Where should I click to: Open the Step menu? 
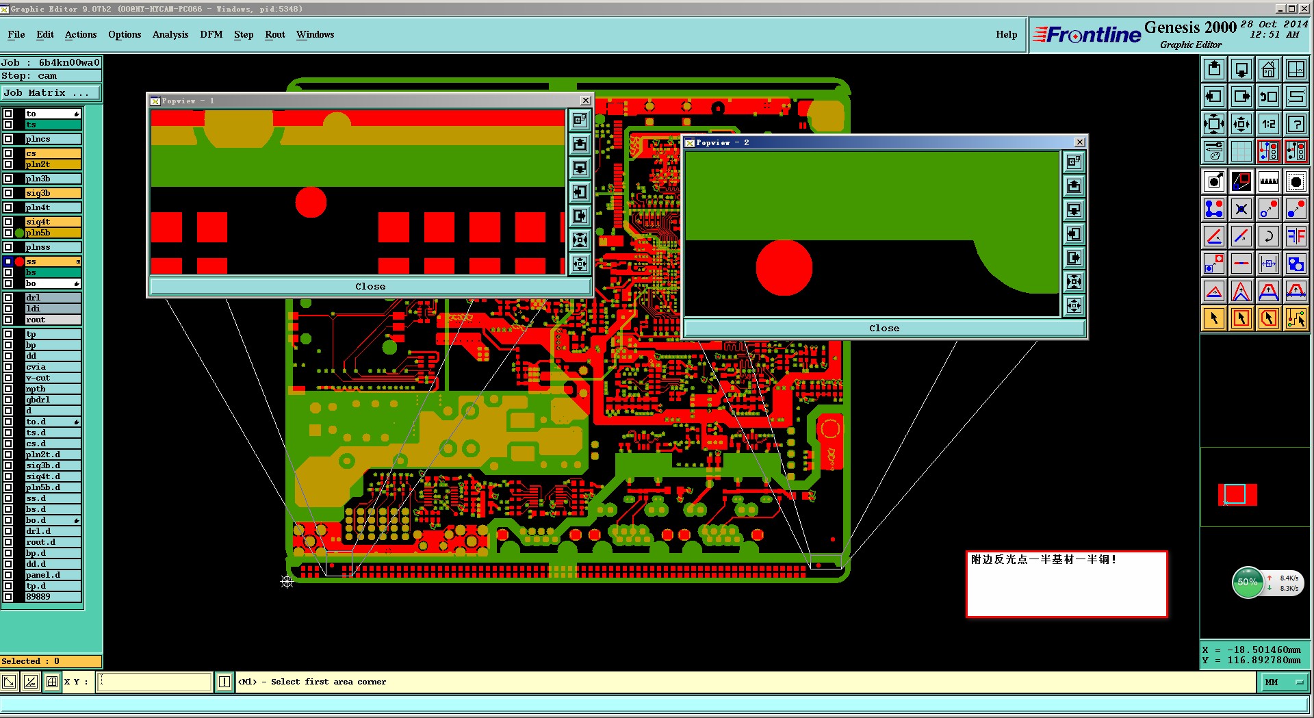pyautogui.click(x=244, y=34)
